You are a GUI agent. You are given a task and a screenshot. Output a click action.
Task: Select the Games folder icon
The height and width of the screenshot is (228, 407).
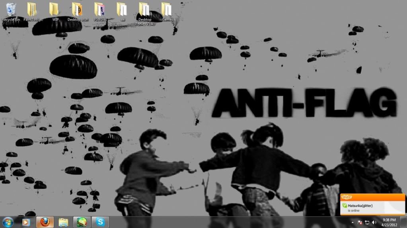coord(167,12)
